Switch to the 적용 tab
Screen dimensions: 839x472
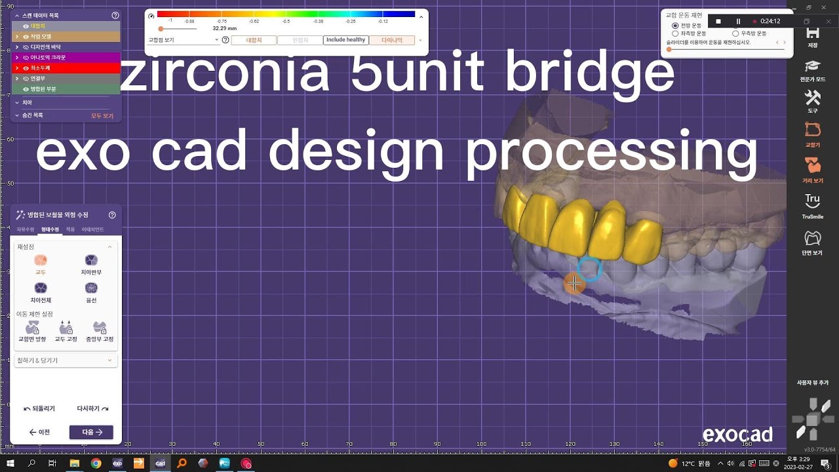click(x=70, y=229)
